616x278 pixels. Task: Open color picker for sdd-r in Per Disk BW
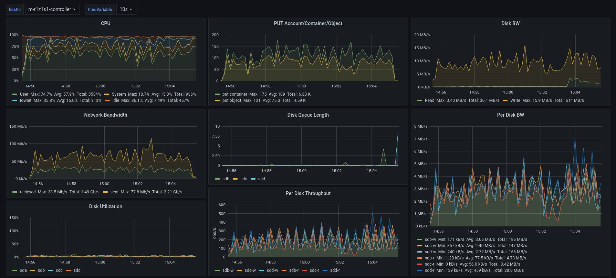click(x=420, y=270)
